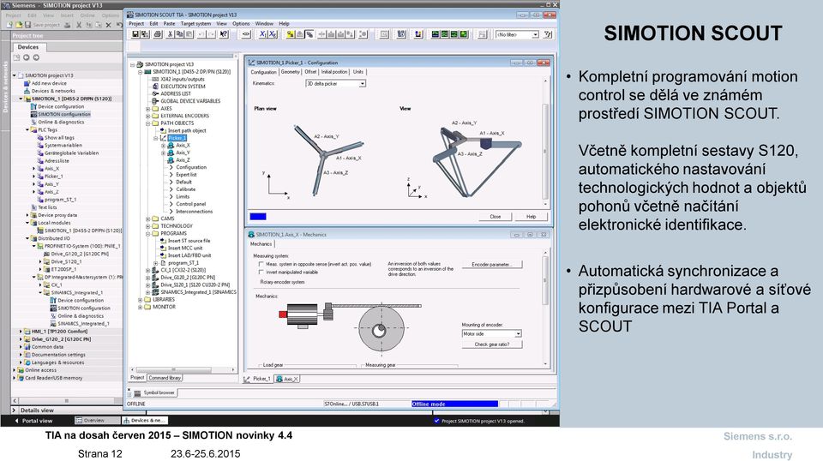The image size is (823, 461).
Task: Click Check gear ratio? button
Action: click(x=492, y=344)
